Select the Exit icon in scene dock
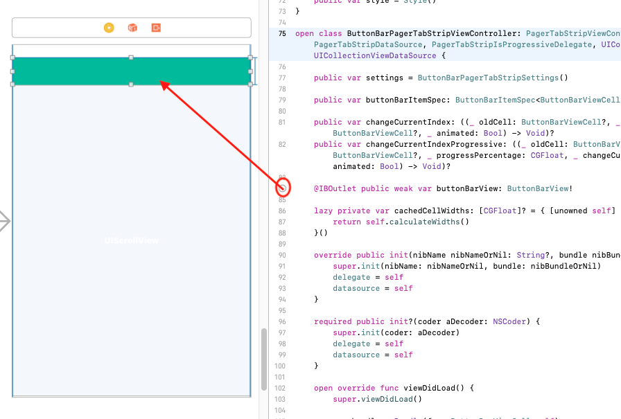The width and height of the screenshot is (621, 419). 156,28
